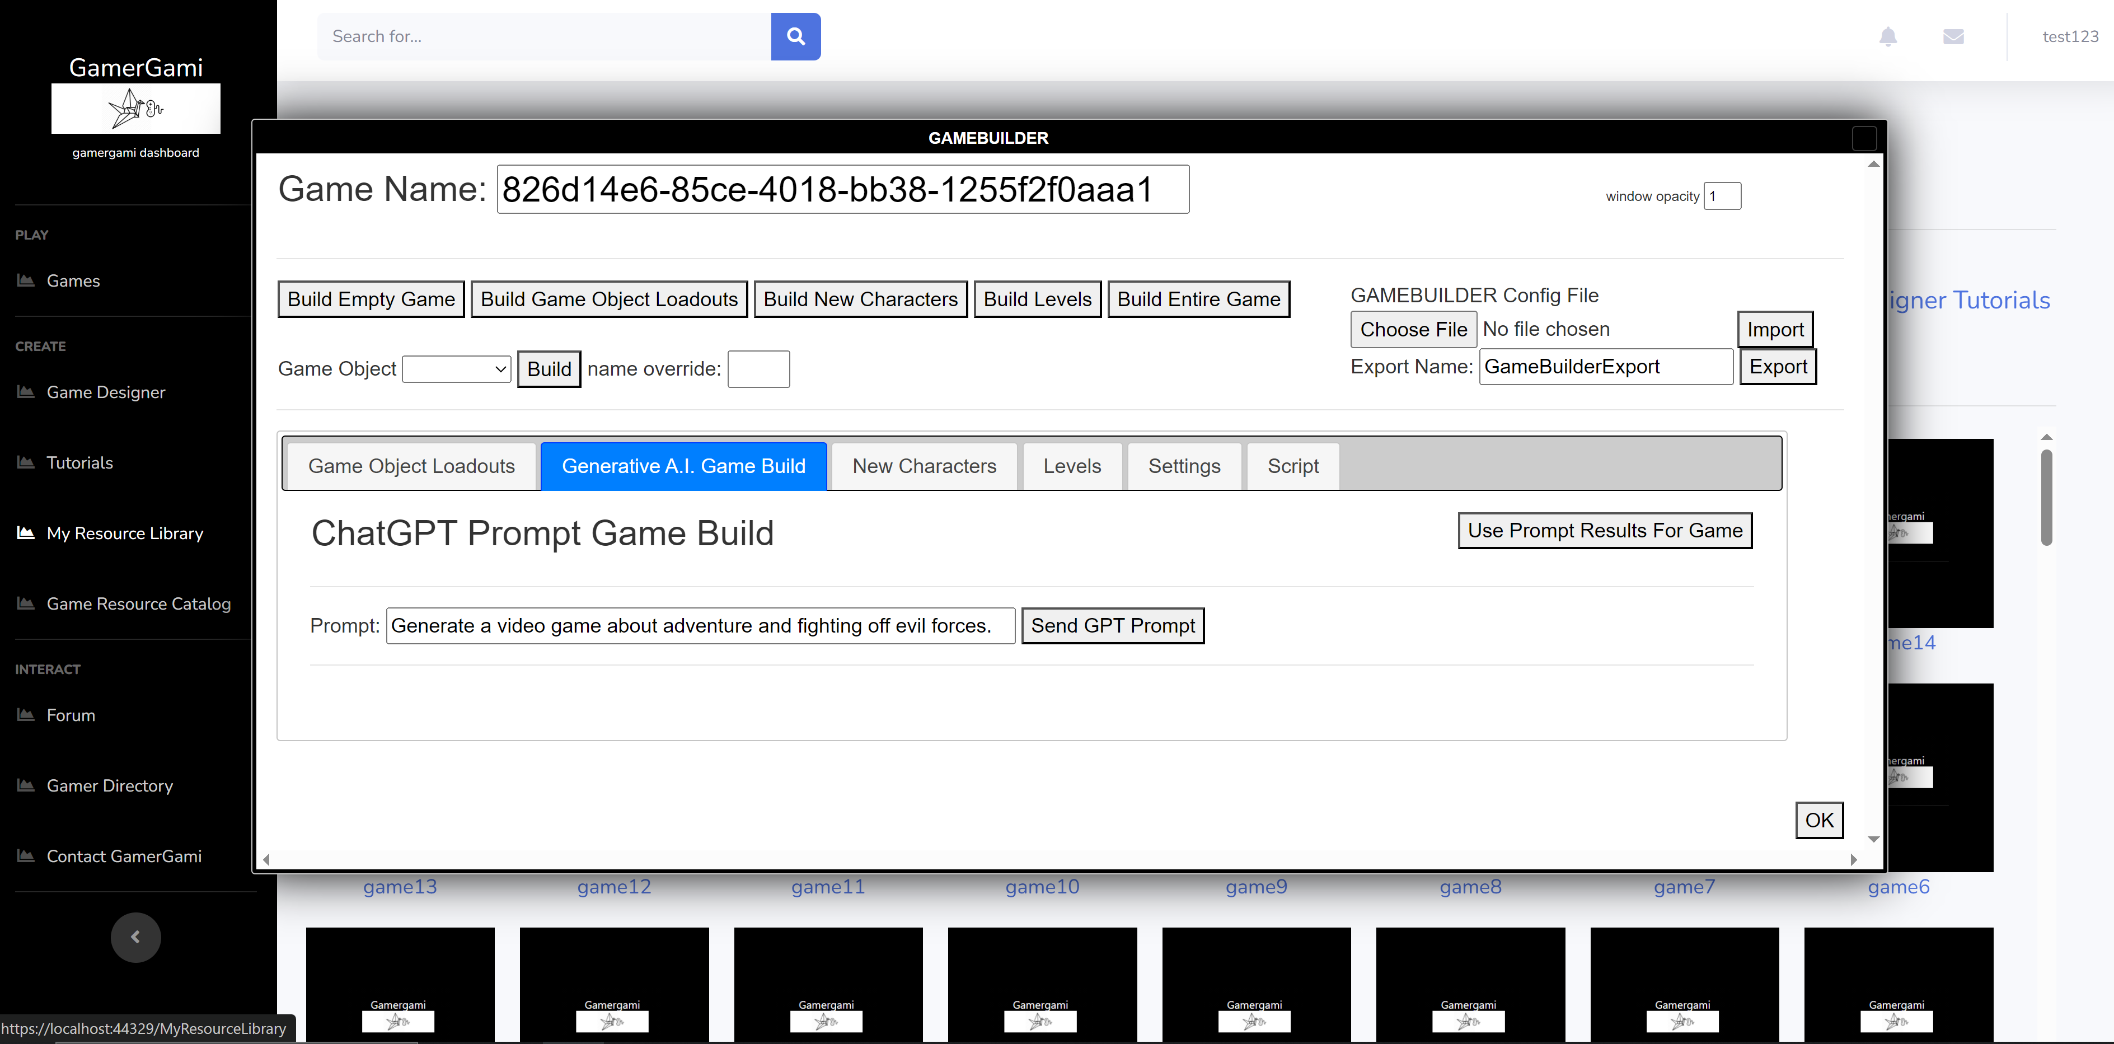Click the Forum sidebar icon
The image size is (2114, 1044).
[x=26, y=715]
